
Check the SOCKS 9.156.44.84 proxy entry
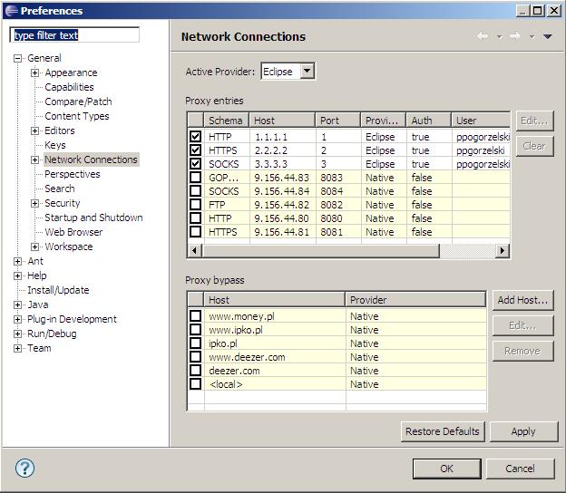(195, 191)
